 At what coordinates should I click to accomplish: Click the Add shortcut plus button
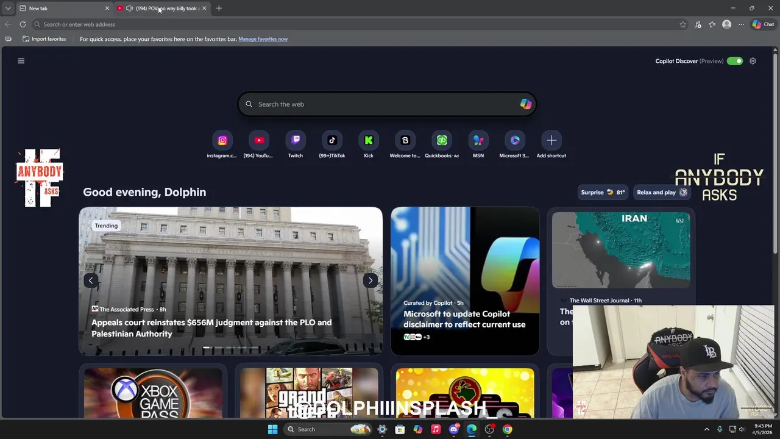coord(551,141)
